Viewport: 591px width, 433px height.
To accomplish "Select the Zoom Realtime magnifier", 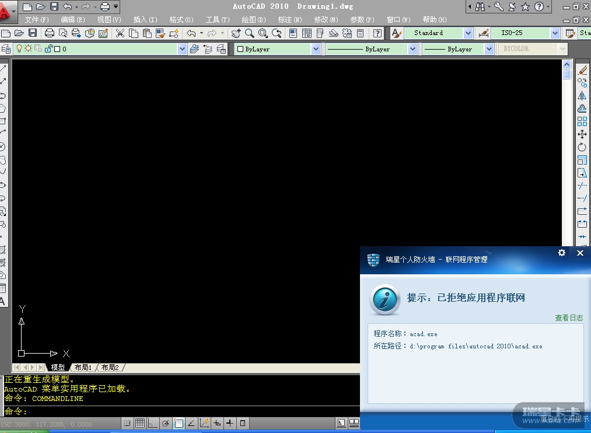I will click(249, 33).
